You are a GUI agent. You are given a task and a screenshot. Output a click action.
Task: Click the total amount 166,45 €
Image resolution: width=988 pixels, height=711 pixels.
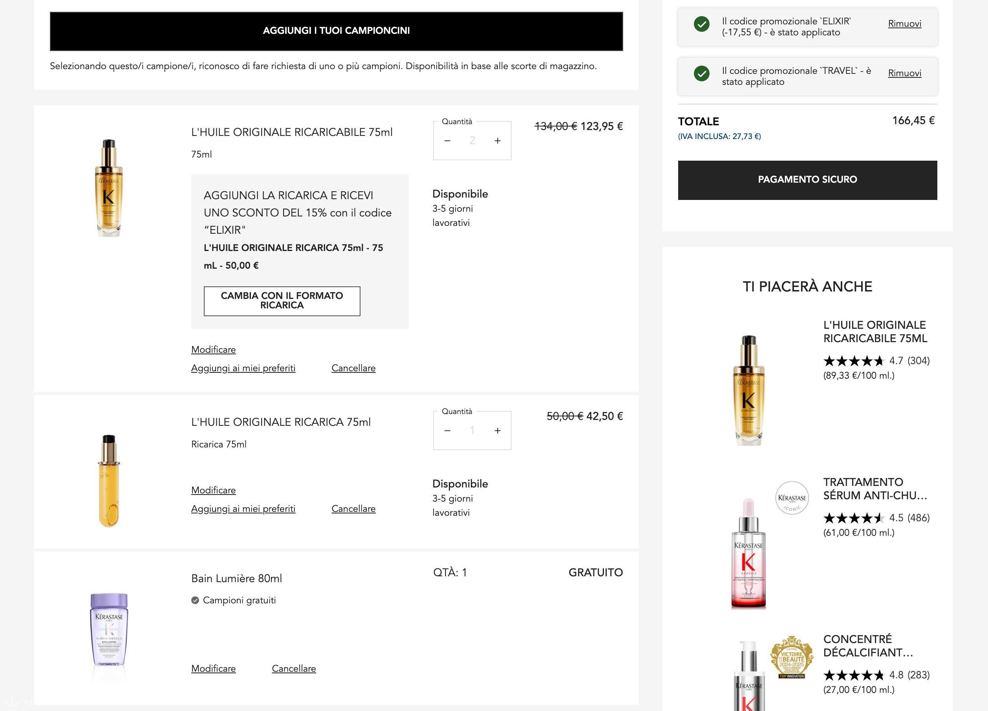[x=913, y=120]
